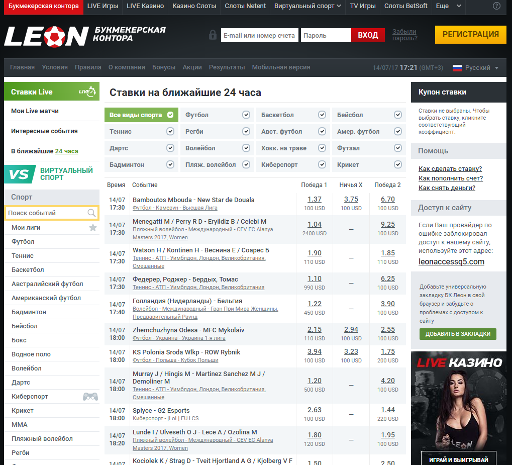Toggle the Крикет filter checkbox
The width and height of the screenshot is (512, 465).
coord(398,165)
